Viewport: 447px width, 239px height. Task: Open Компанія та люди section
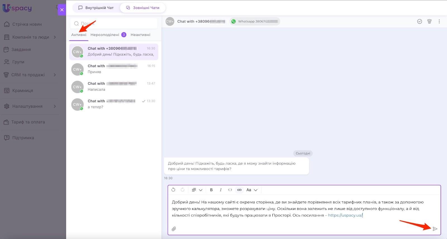tap(30, 37)
